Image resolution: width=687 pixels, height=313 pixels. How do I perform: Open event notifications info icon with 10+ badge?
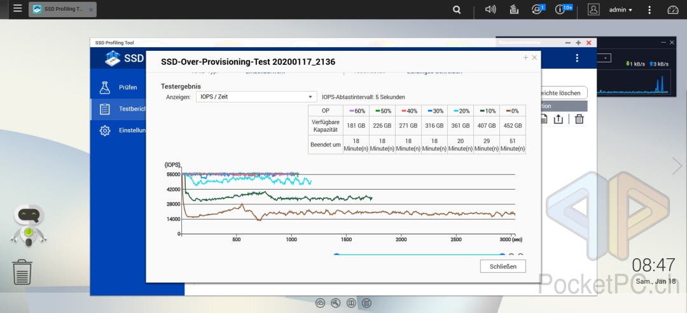563,9
